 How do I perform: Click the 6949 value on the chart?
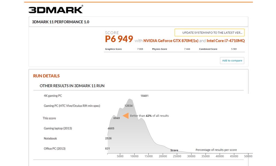tap(116, 118)
